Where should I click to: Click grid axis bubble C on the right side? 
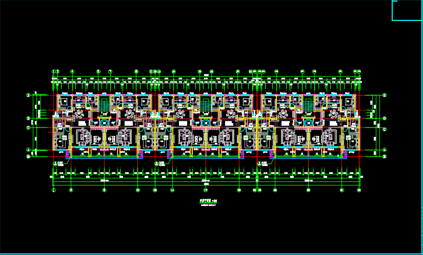[x=385, y=128]
